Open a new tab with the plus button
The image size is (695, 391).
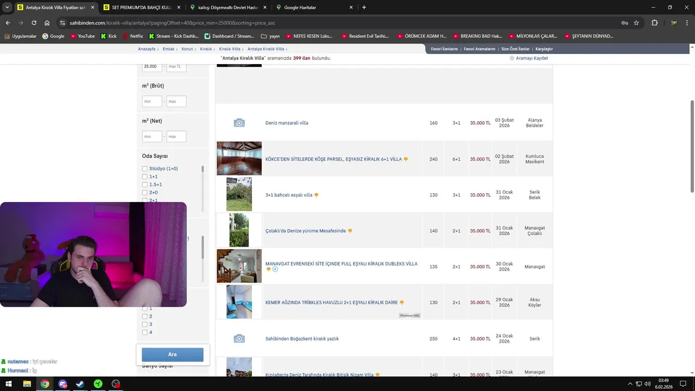coord(364,8)
